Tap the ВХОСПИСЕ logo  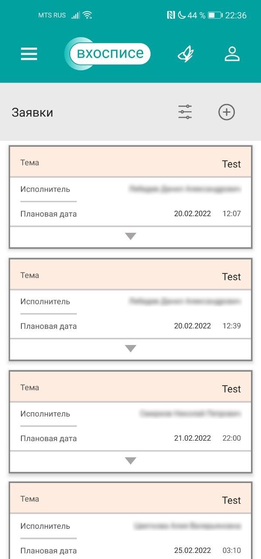(x=108, y=53)
